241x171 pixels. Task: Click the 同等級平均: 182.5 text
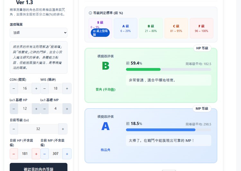[x=198, y=64]
